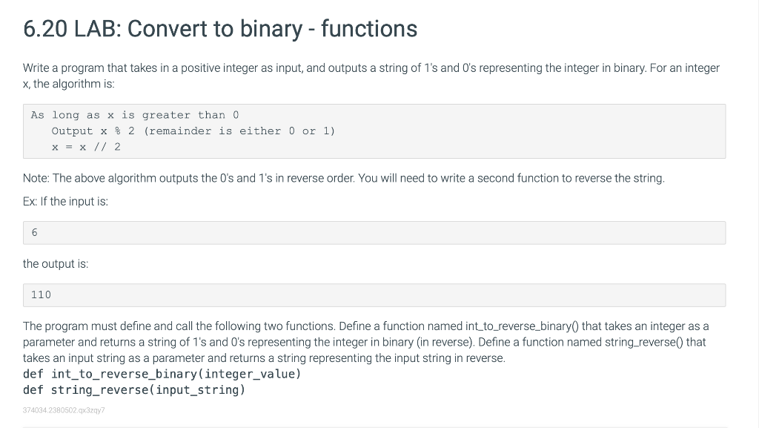This screenshot has height=428, width=759.
Task: Click the intro paragraph starting "Write a program"
Action: click(x=371, y=76)
